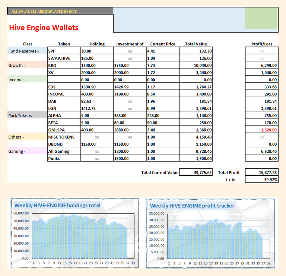Click the GMLSPA token cell
Viewport: 286px width, 276px height.
64,130
